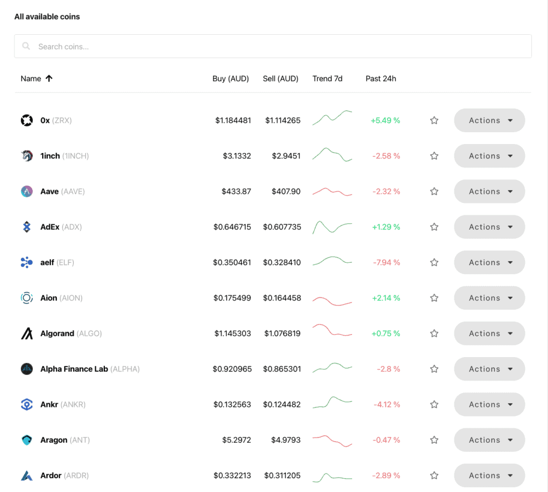Click the All available coins heading
Viewport: 548px width, 492px height.
click(x=47, y=17)
